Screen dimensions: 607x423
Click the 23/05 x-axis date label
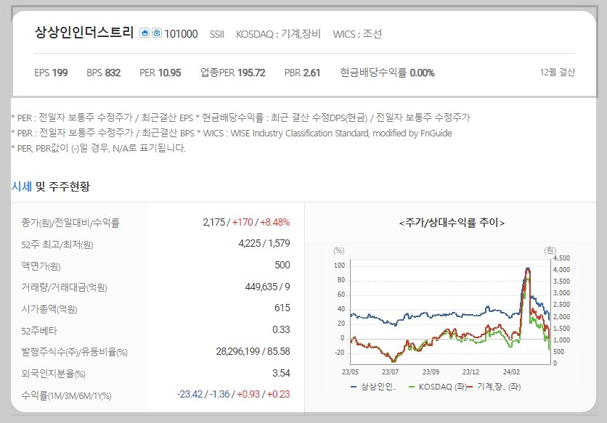pos(350,372)
